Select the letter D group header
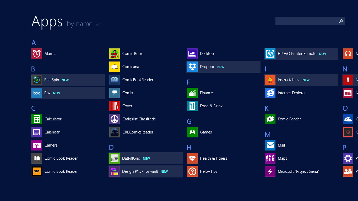Image resolution: width=358 pixels, height=201 pixels. pyautogui.click(x=111, y=148)
